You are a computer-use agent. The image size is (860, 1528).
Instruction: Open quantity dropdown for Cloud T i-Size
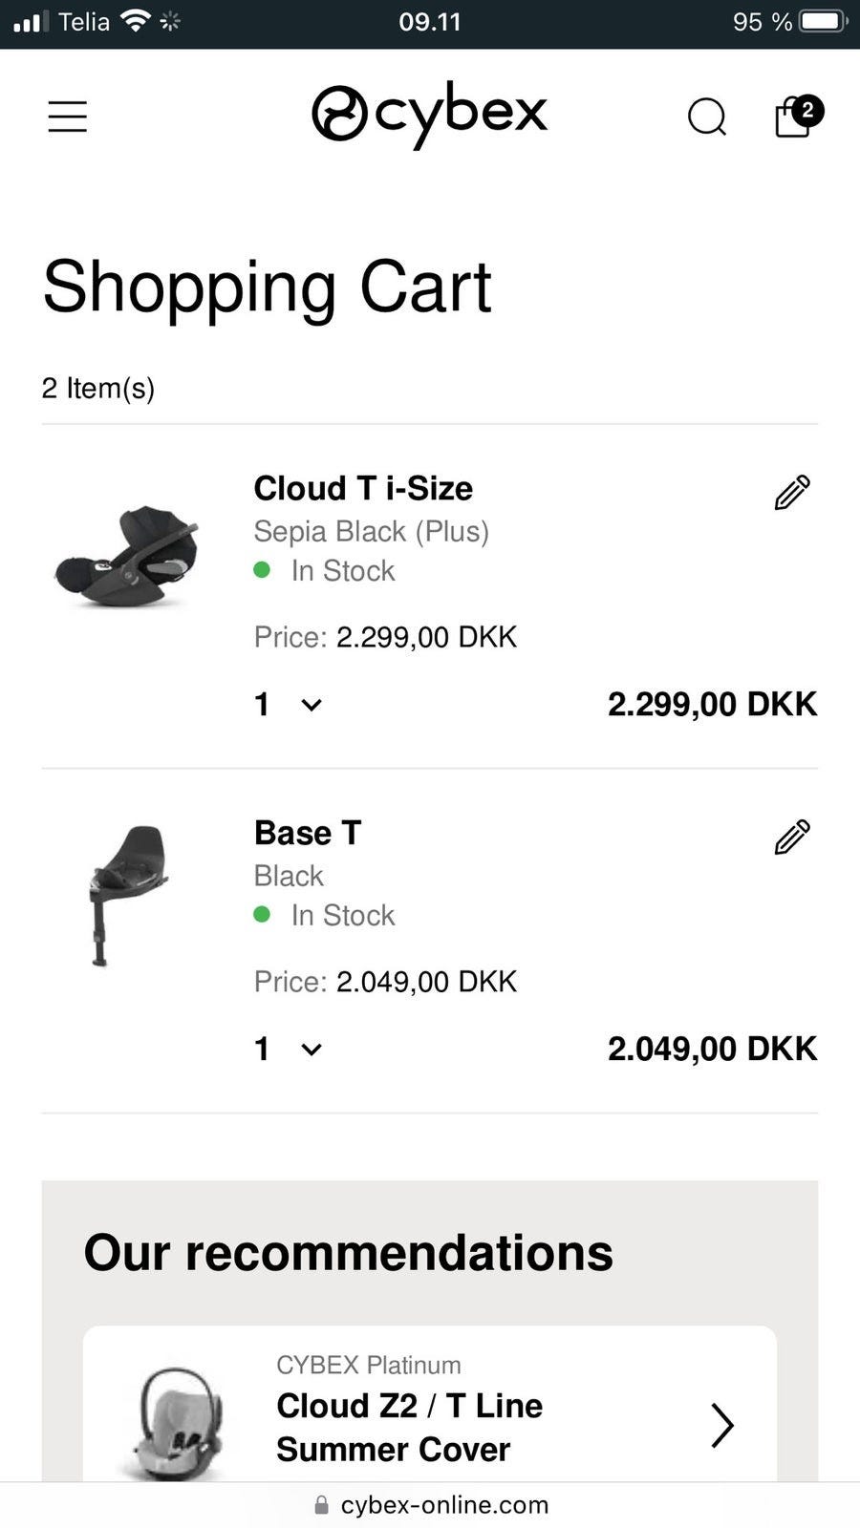coord(289,705)
